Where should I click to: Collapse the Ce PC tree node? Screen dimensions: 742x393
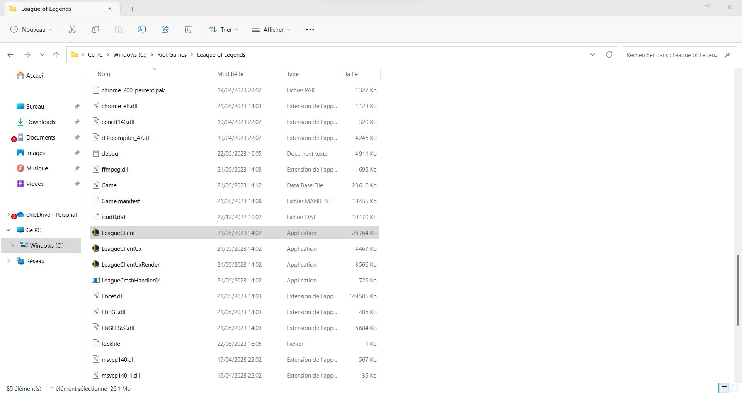pos(9,230)
